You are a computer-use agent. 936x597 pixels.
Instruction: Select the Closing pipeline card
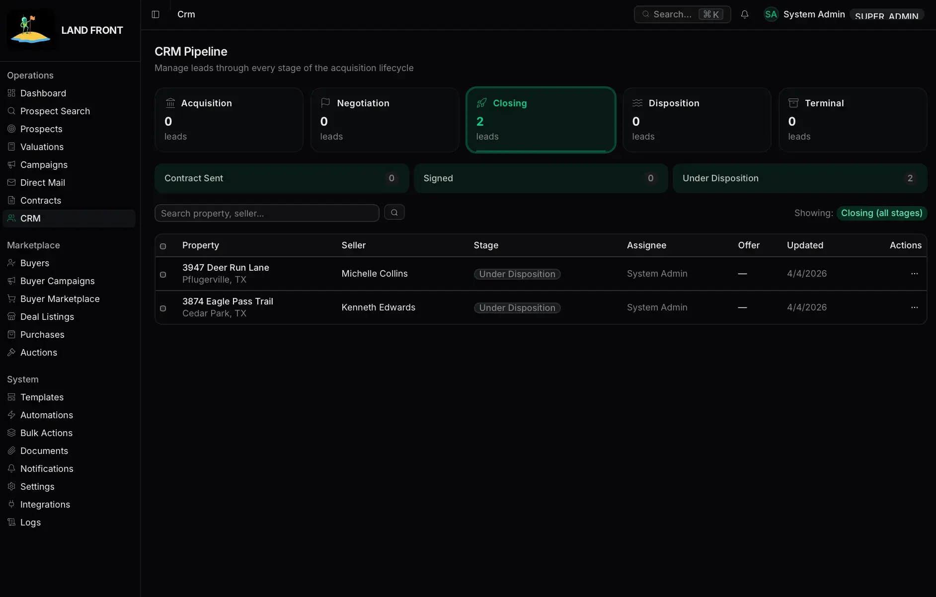coord(541,120)
